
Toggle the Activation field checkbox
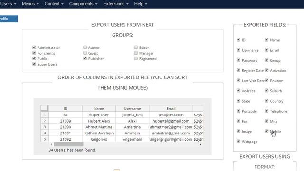(266, 70)
